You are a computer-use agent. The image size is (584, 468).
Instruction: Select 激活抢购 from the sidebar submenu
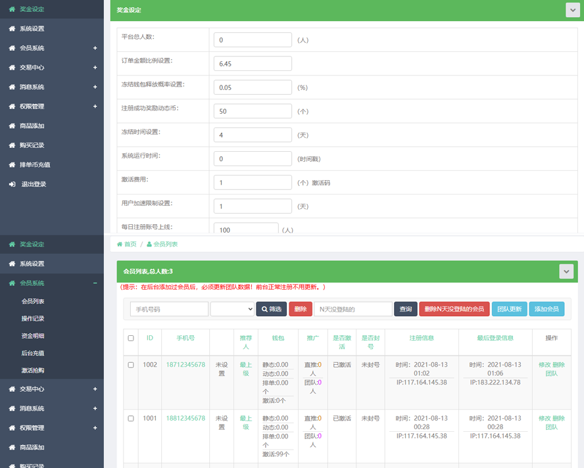[33, 371]
